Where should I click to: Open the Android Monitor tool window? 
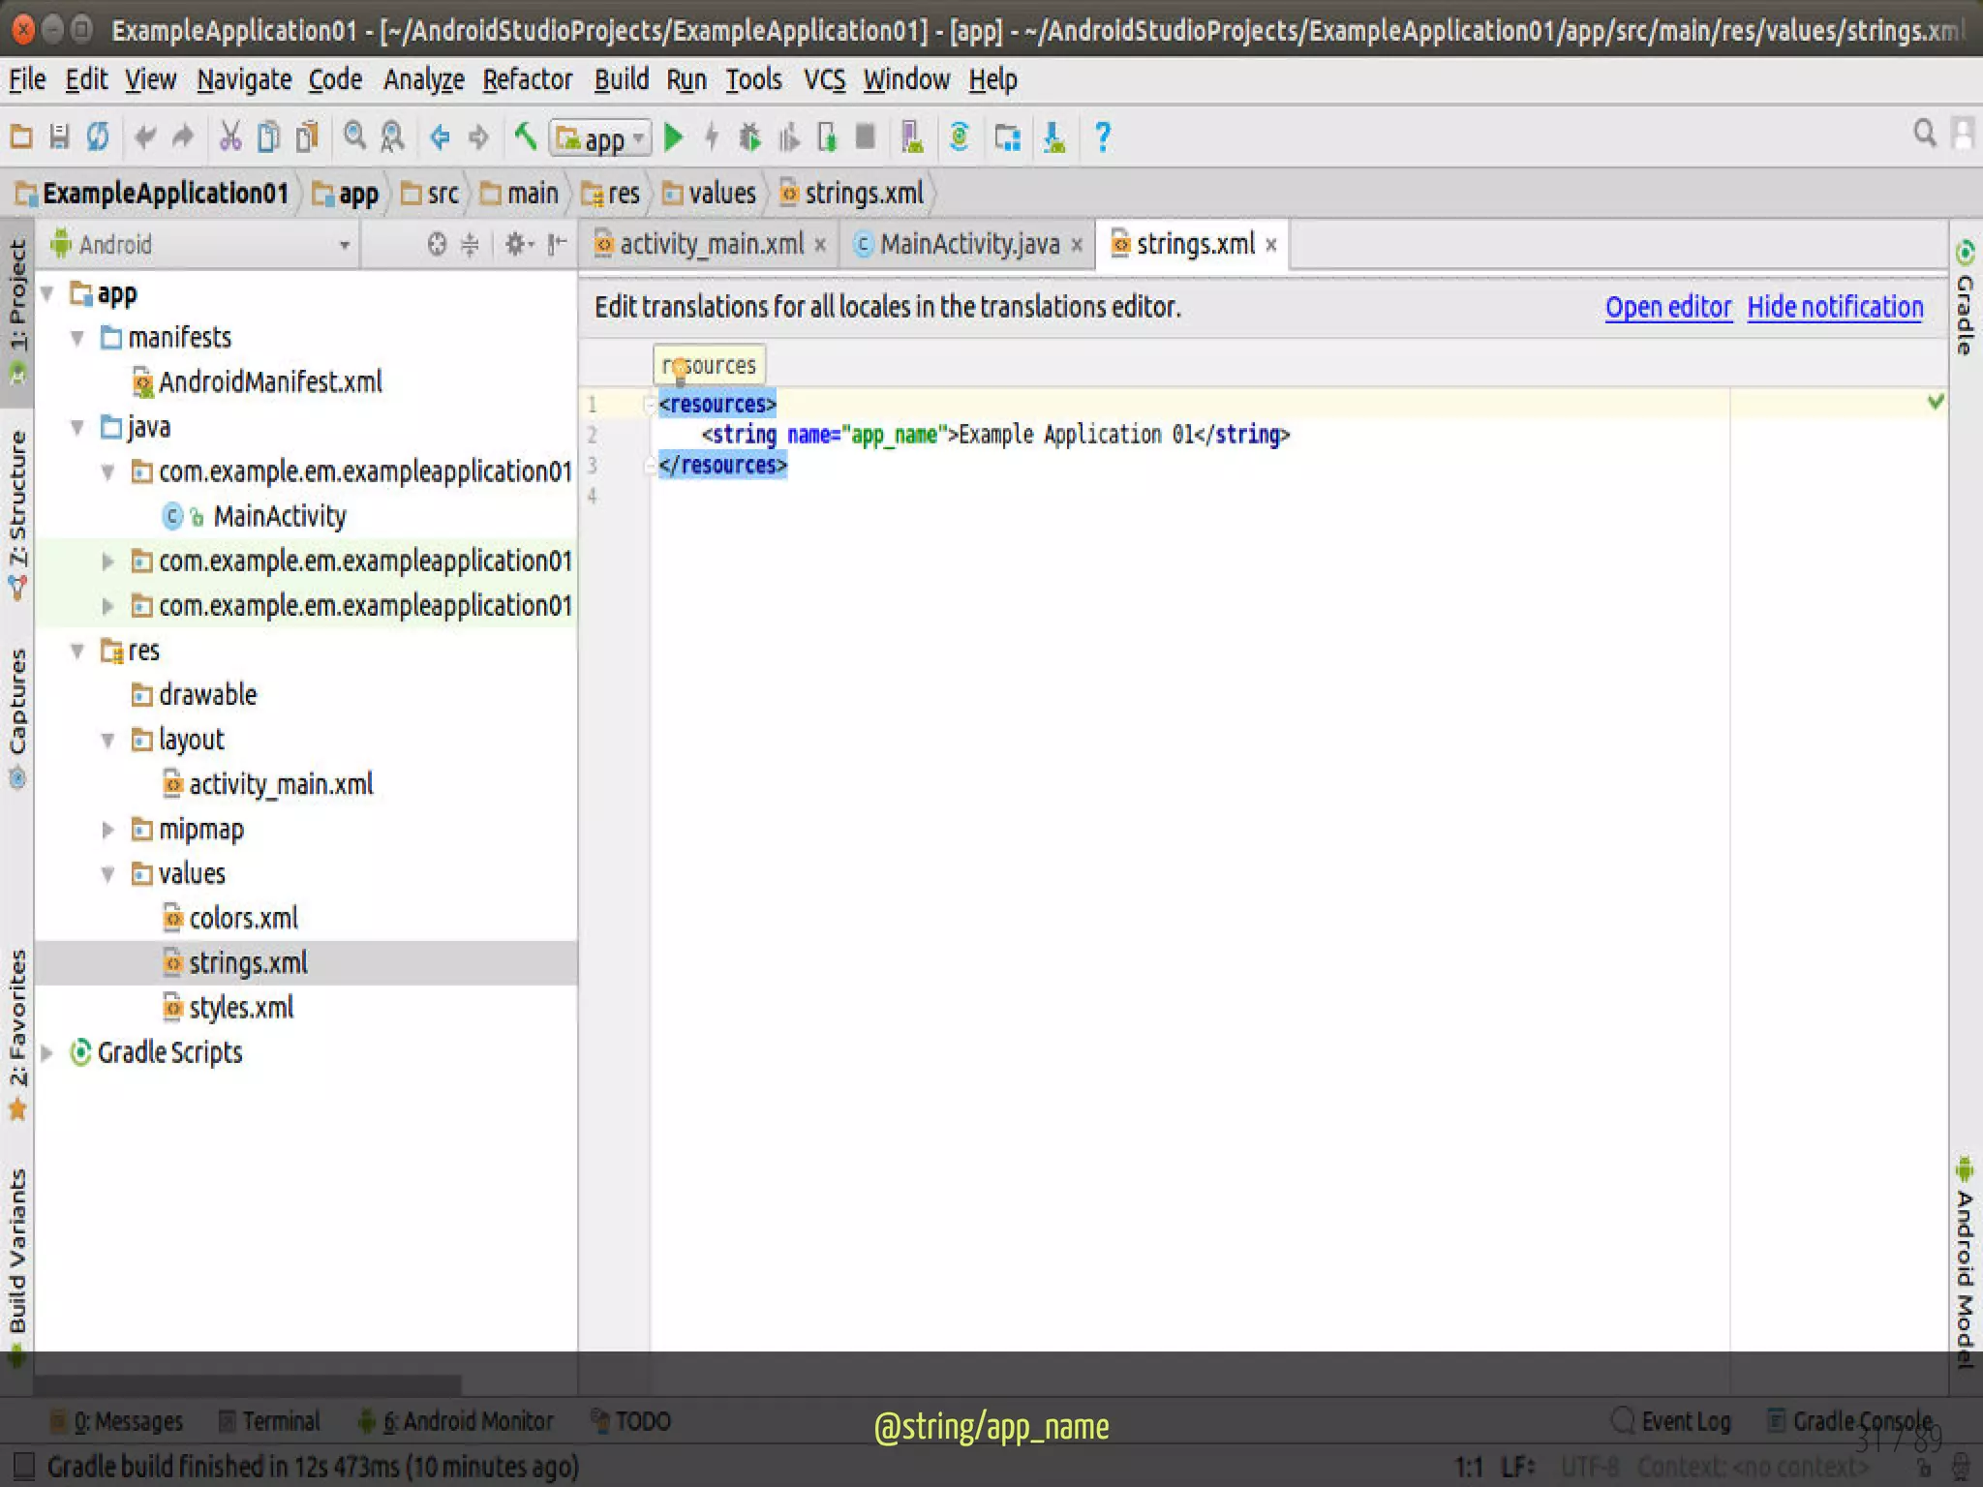point(455,1421)
